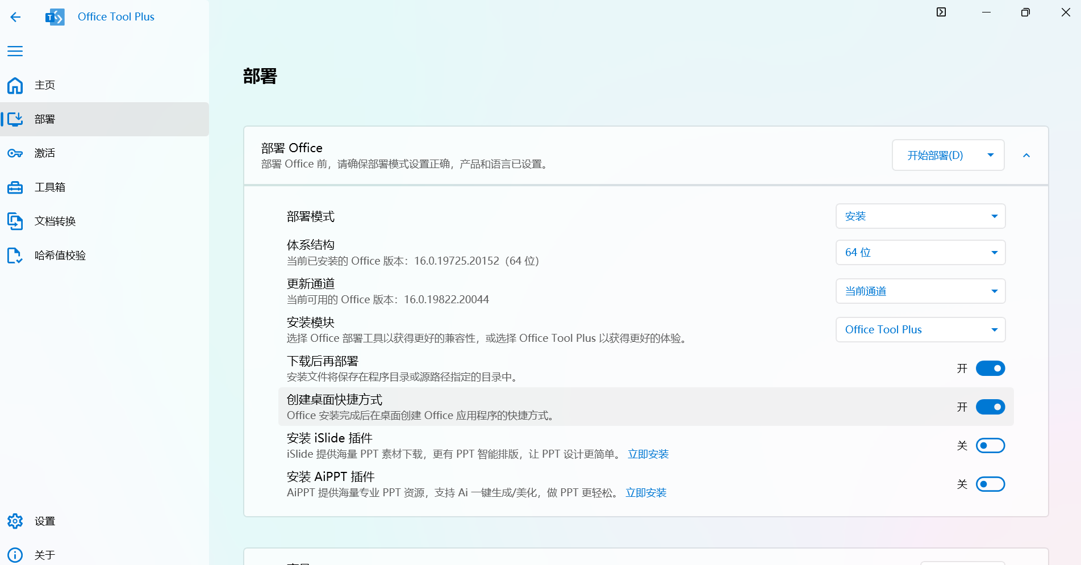Image resolution: width=1081 pixels, height=565 pixels.
Task: Disable the 下载后再部署 toggle
Action: click(x=990, y=369)
